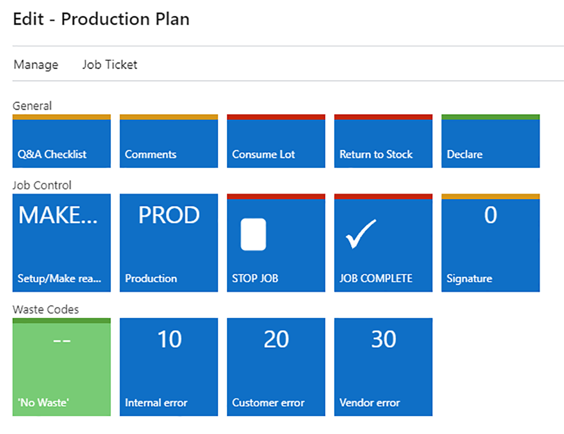The height and width of the screenshot is (434, 564).
Task: Click the General section label
Action: [x=32, y=106]
